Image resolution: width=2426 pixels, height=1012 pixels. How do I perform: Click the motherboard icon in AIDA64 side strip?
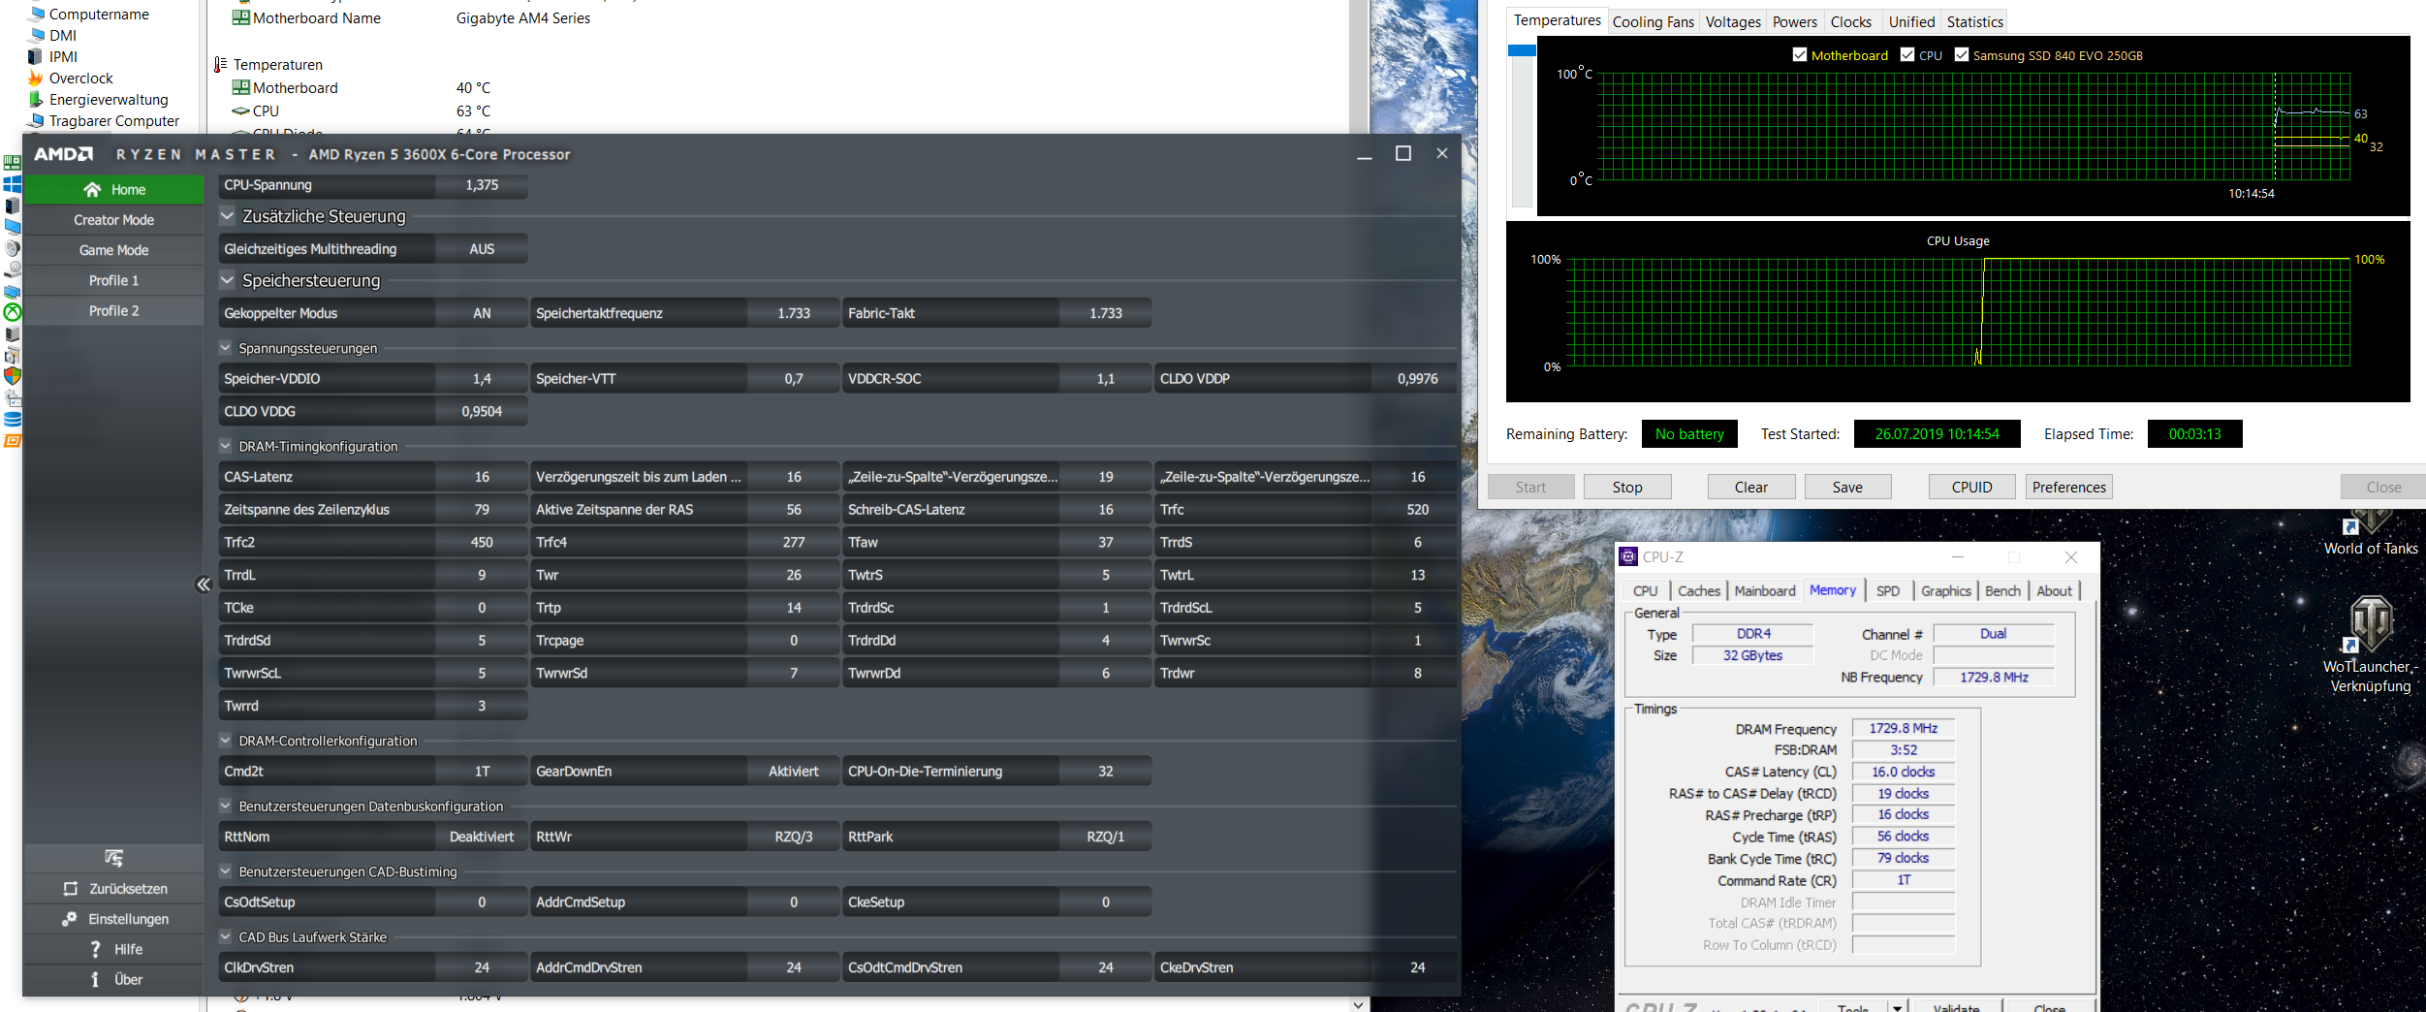coord(13,163)
